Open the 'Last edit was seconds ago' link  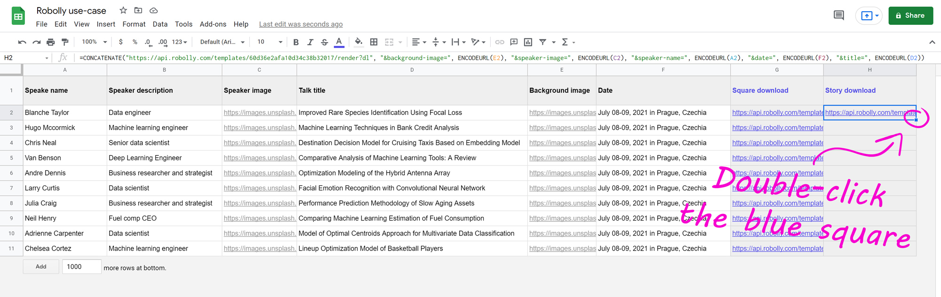point(301,24)
